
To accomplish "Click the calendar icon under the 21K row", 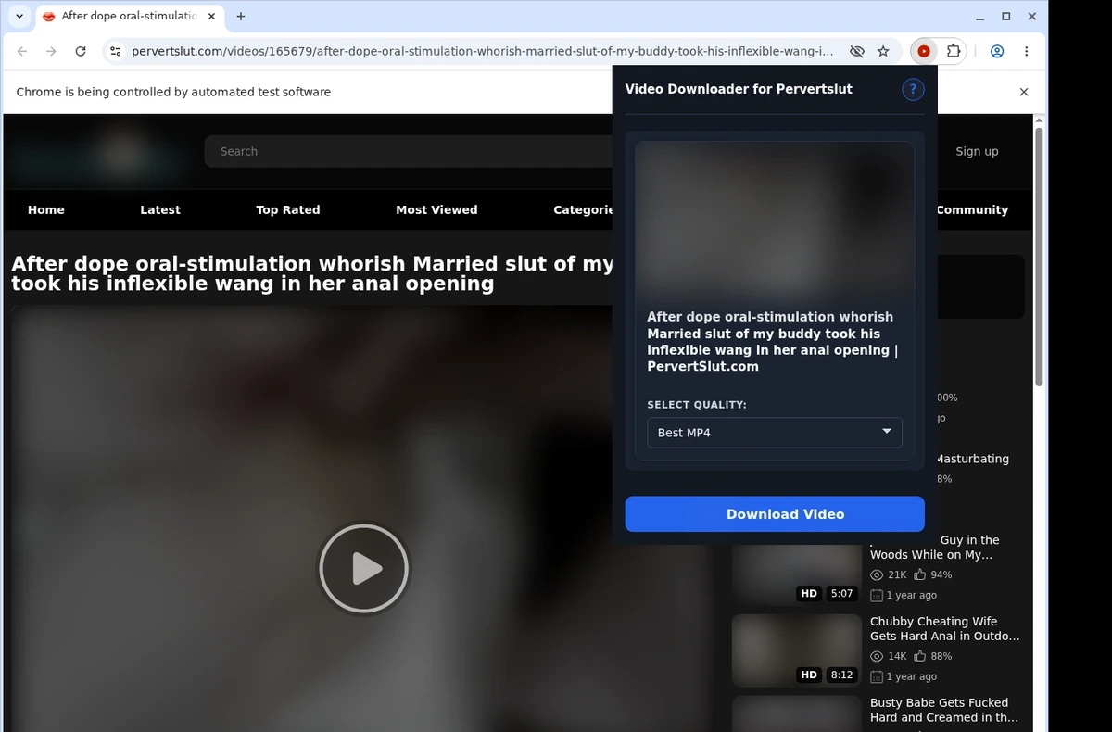I will click(877, 596).
